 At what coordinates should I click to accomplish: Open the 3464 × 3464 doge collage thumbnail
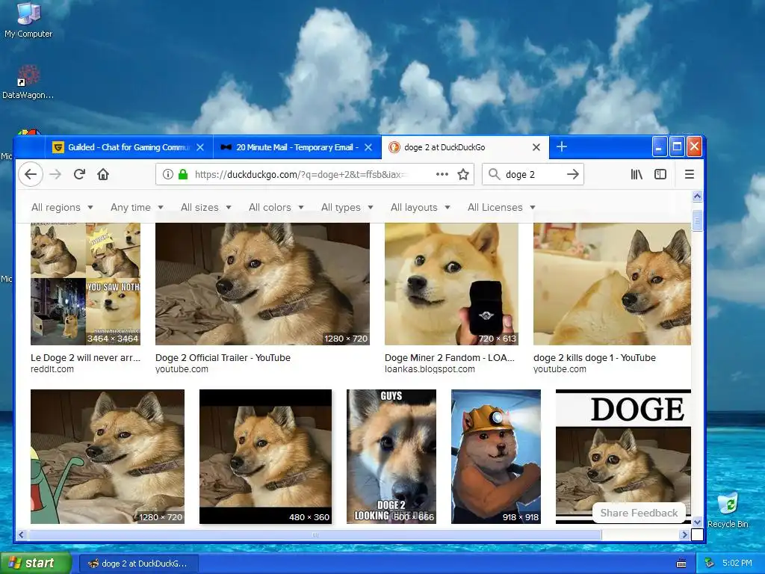click(x=85, y=284)
